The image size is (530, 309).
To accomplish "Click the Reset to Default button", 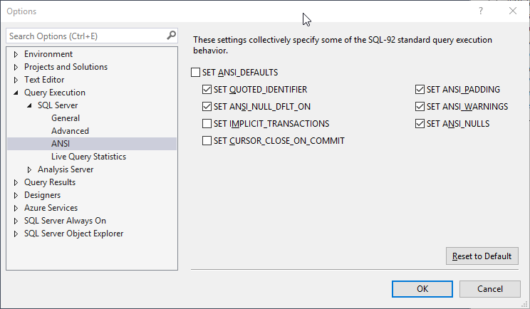I will pyautogui.click(x=481, y=256).
